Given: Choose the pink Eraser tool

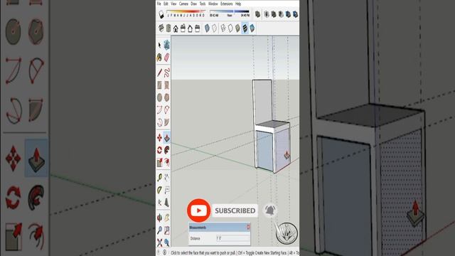Looking at the screenshot, I should tap(167, 58).
